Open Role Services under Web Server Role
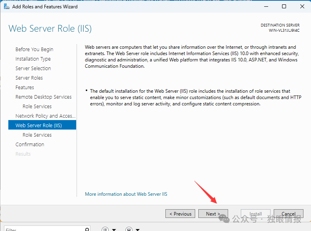Image resolution: width=311 pixels, height=231 pixels. [37, 135]
